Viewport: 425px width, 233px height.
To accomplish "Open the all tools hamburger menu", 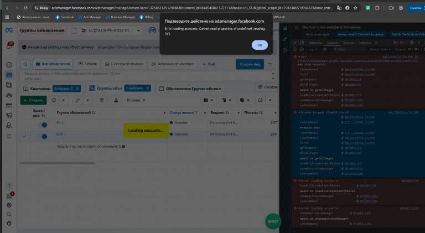I will (9, 136).
